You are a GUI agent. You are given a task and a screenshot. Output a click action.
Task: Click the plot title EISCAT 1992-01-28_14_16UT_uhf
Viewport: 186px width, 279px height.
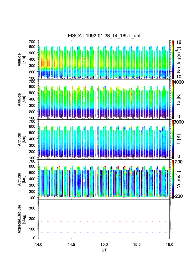104,36
